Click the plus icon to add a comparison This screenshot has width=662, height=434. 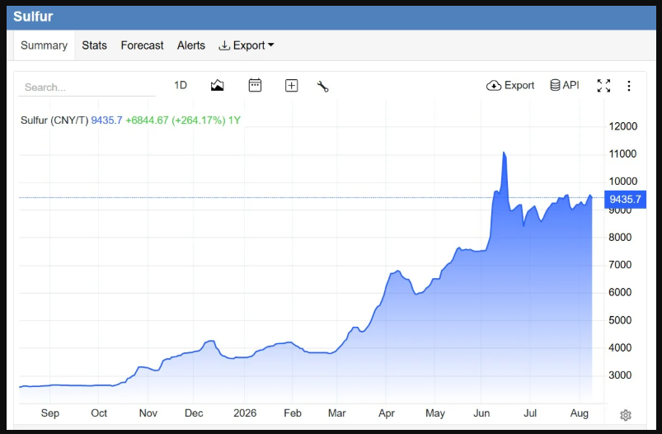point(291,85)
